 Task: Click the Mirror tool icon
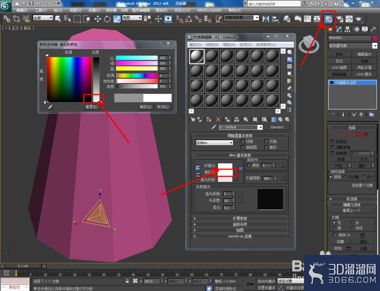[266, 19]
